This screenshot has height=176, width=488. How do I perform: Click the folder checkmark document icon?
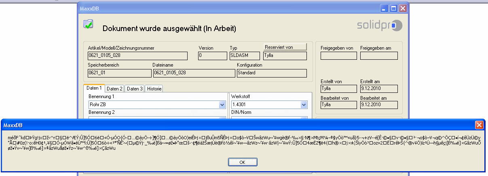(89, 24)
